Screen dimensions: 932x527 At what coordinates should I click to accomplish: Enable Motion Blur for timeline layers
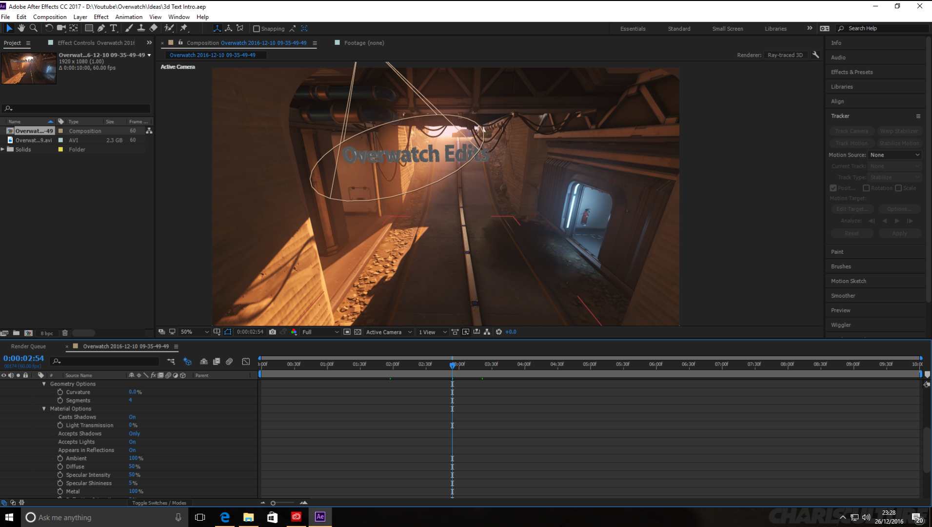229,362
